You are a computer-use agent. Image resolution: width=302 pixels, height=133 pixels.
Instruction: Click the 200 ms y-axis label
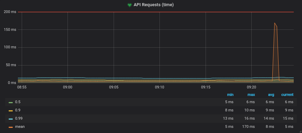pos(10,12)
